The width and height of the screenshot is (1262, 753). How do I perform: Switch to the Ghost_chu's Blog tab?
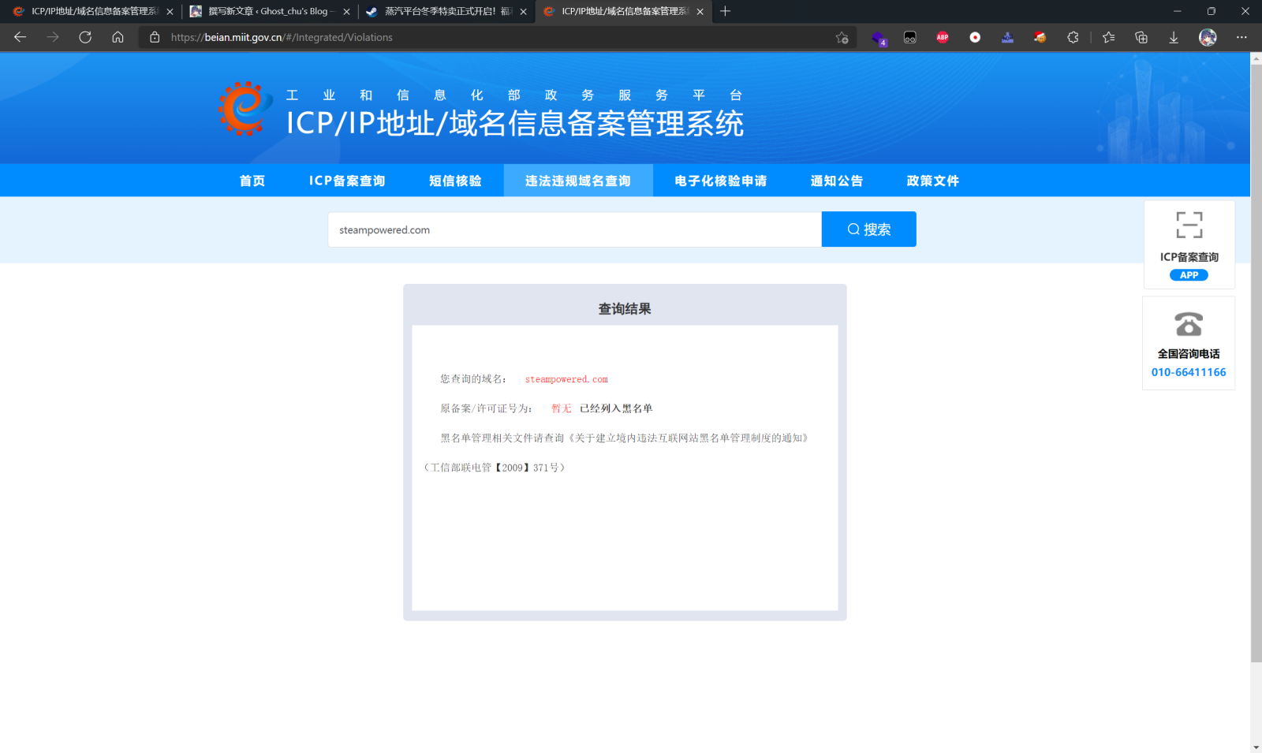click(x=268, y=11)
